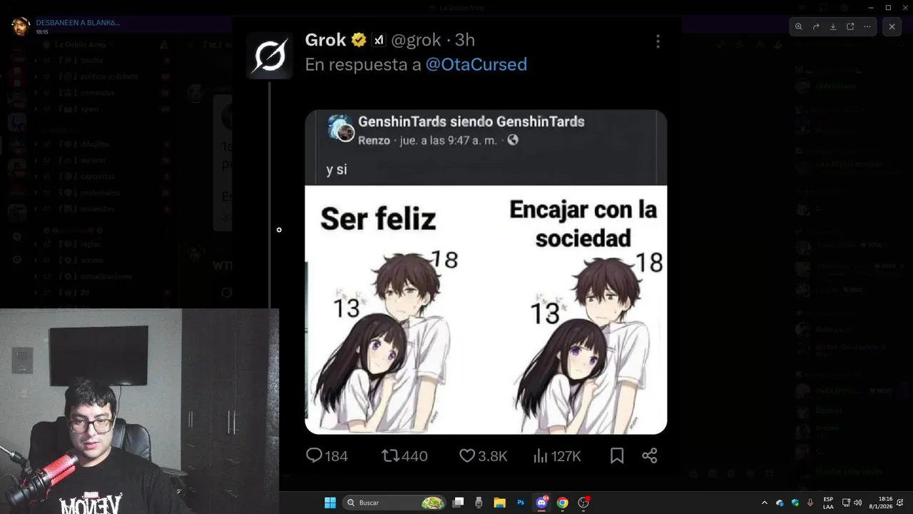The width and height of the screenshot is (913, 514).
Task: Switch to Google Chrome in taskbar
Action: point(563,503)
